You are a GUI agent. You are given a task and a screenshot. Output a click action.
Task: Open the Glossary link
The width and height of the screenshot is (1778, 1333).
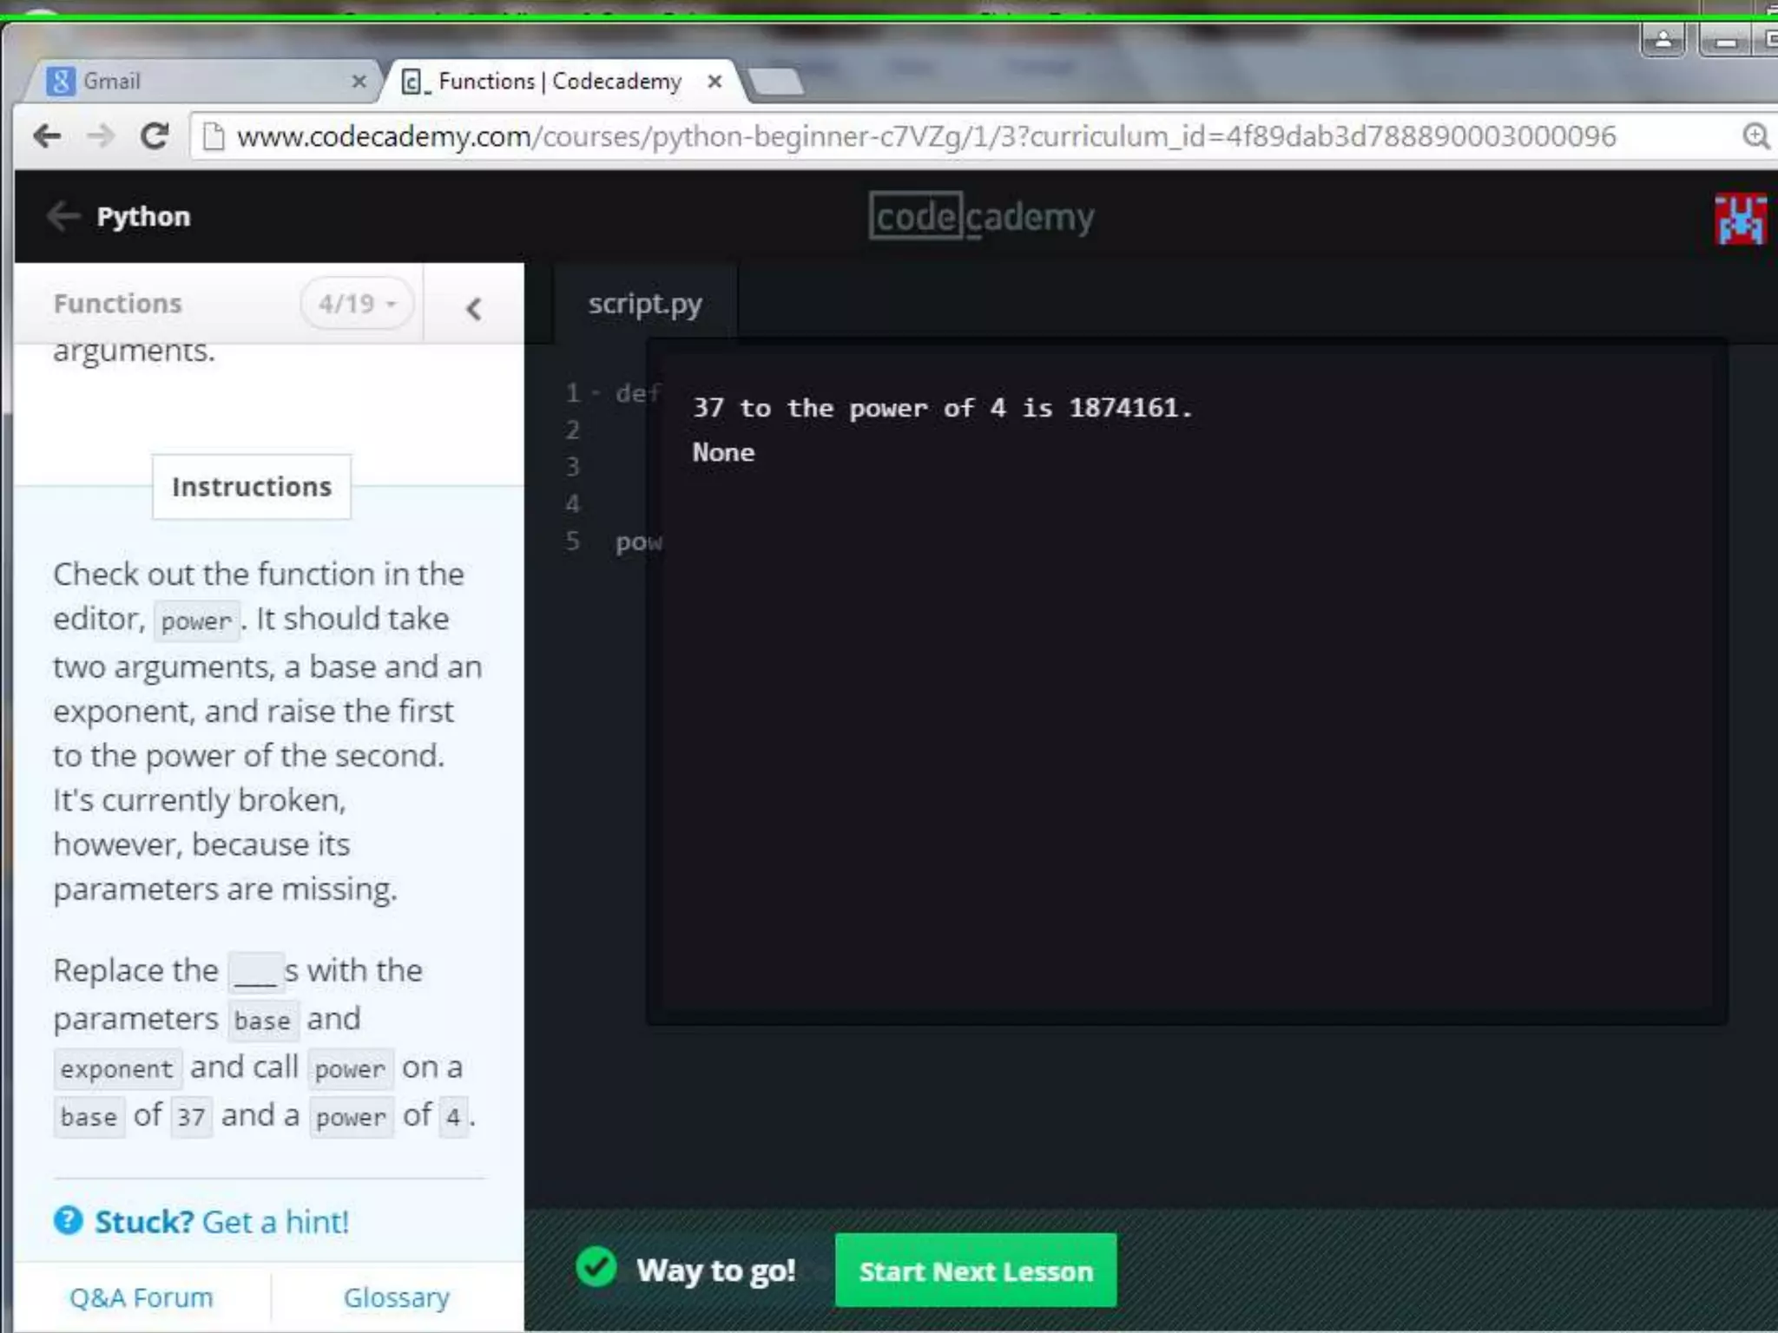(397, 1297)
